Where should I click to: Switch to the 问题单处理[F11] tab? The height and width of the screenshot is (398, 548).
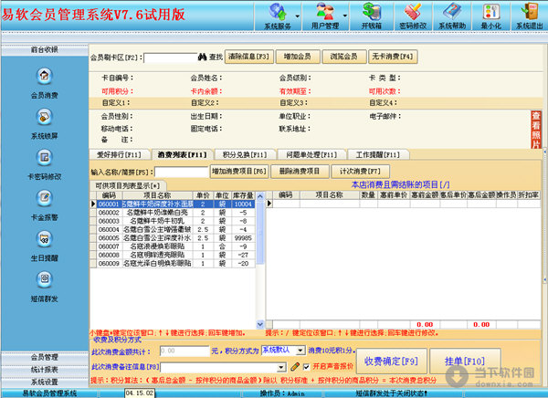[x=311, y=154]
